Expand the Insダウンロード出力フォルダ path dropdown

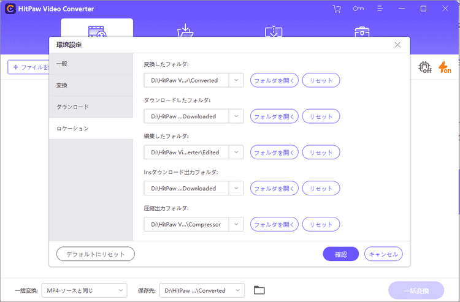pos(236,188)
